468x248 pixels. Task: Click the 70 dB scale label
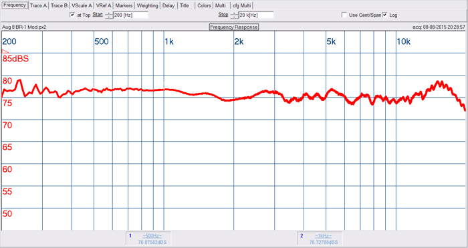7,126
